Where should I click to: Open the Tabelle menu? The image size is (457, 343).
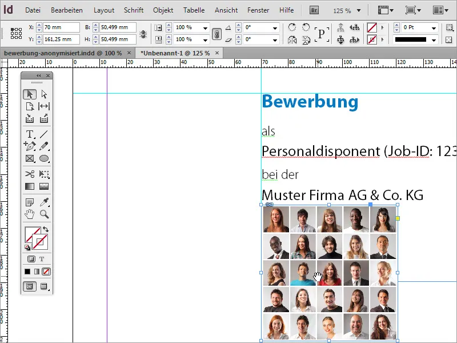click(x=194, y=10)
